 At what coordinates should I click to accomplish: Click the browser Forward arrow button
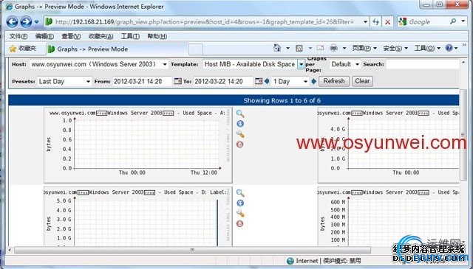26,22
